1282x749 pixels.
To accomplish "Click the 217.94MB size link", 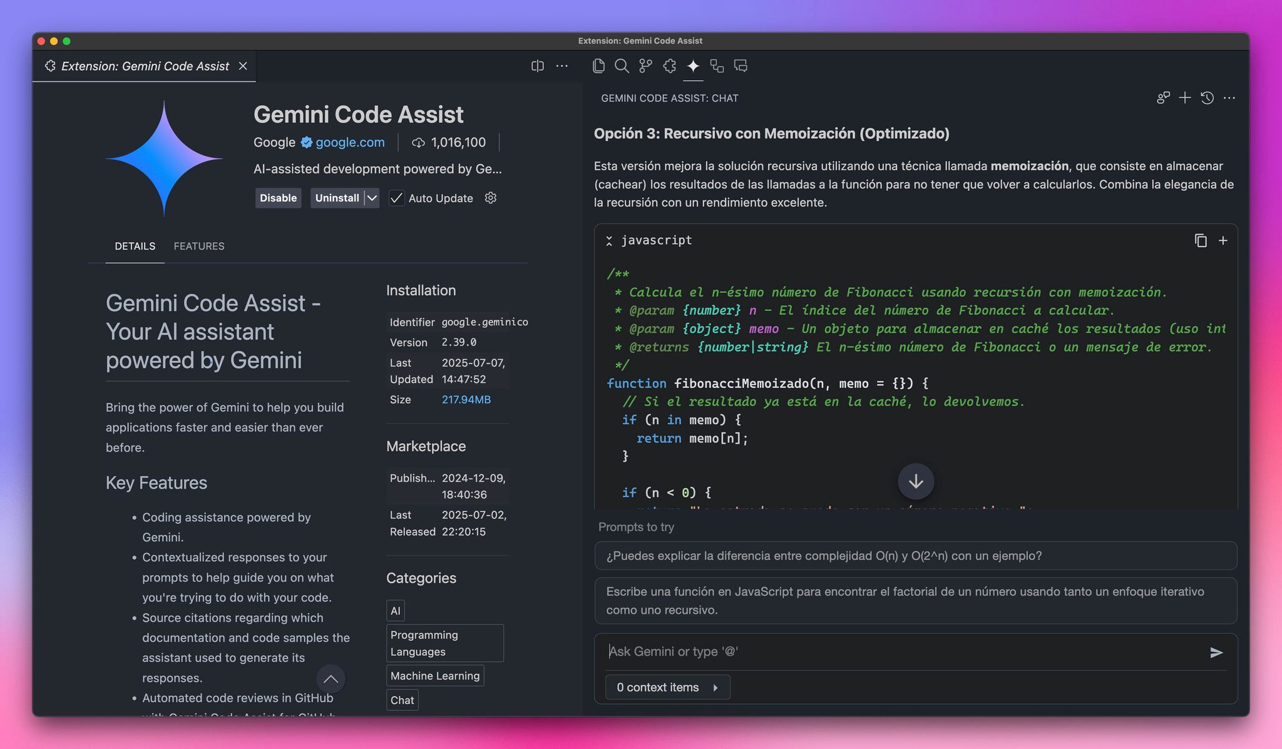I will pos(466,399).
